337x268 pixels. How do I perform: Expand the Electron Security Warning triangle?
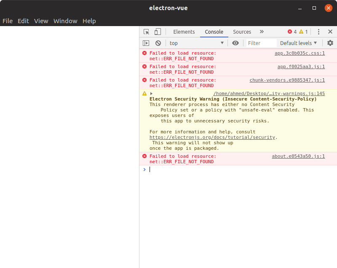click(x=151, y=93)
